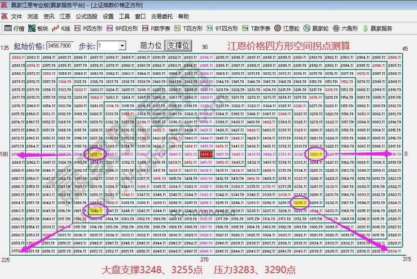Select the grid cell 3402.79

pyautogui.click(x=269, y=122)
